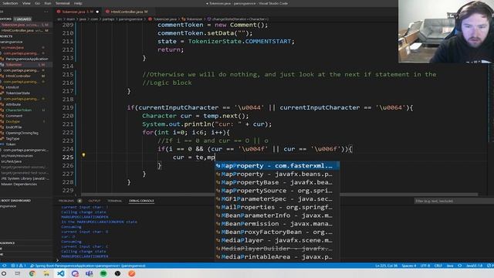Choose MapPropertyBase javafx suggestion

tap(277, 182)
